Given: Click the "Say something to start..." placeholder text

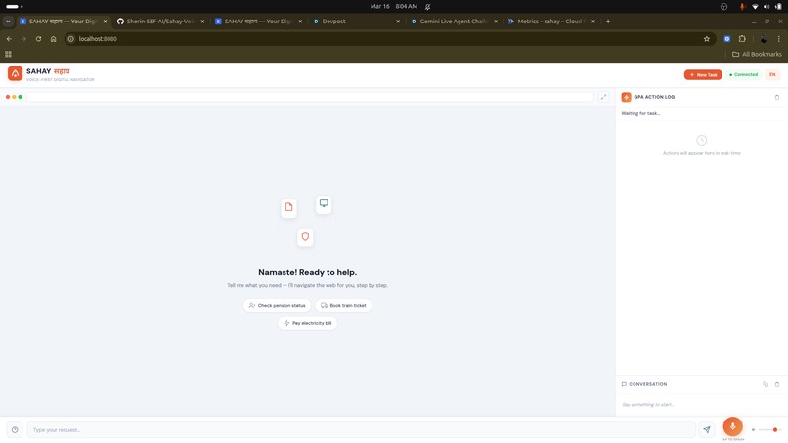Looking at the screenshot, I should pyautogui.click(x=648, y=405).
